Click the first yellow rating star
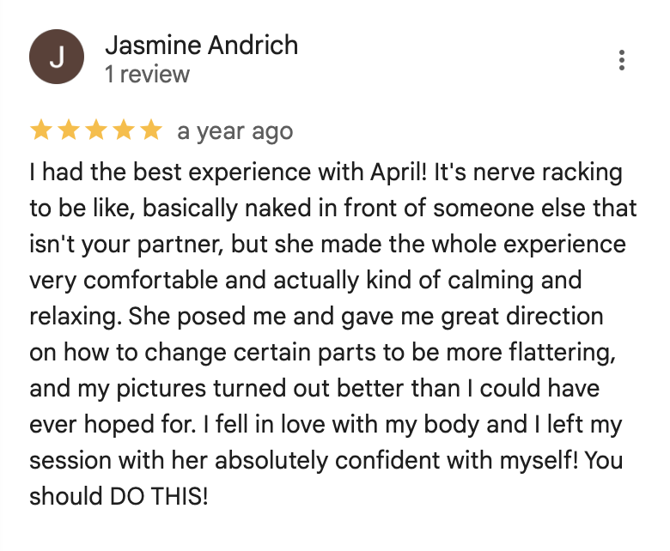This screenshot has width=670, height=551. pyautogui.click(x=41, y=130)
